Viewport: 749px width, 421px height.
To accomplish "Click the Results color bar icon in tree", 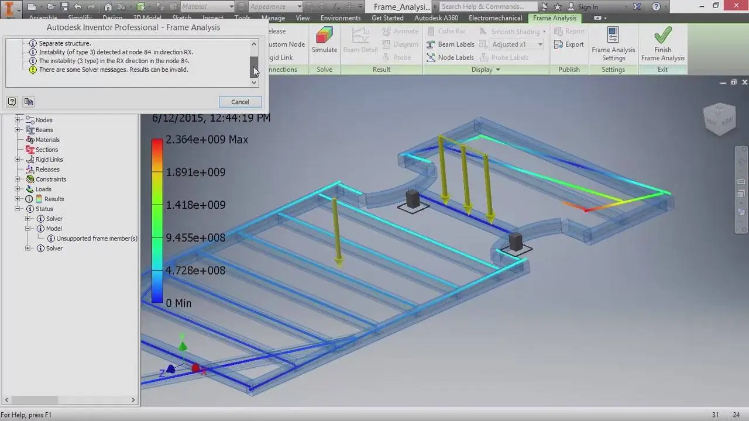I will pos(39,199).
